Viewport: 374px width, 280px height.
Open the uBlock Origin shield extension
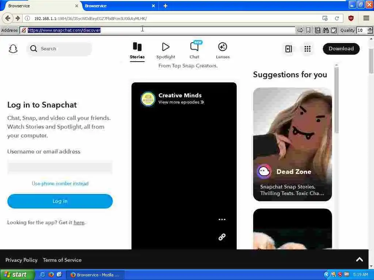(351, 18)
